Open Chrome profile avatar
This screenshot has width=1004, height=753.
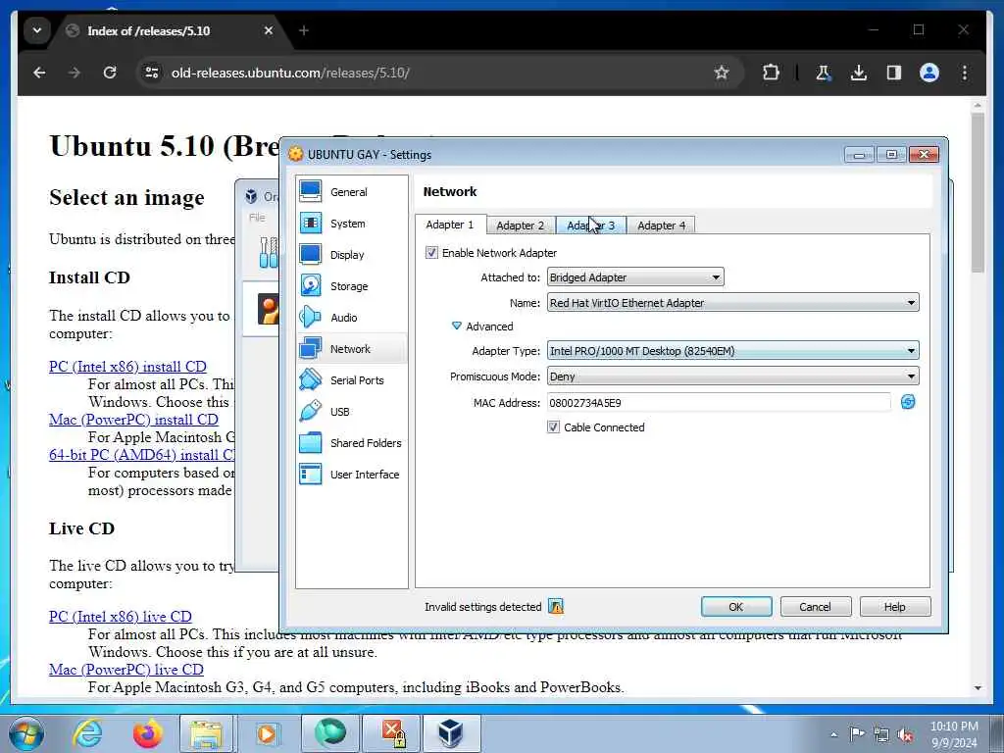point(929,73)
